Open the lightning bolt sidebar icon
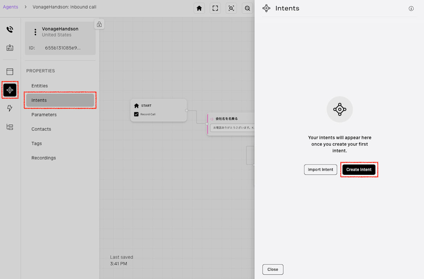The width and height of the screenshot is (424, 279). (10, 108)
